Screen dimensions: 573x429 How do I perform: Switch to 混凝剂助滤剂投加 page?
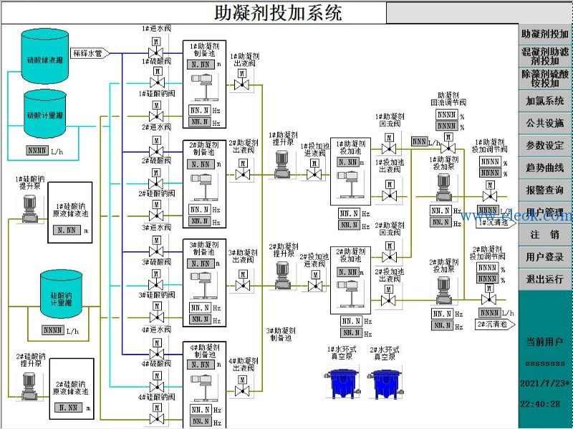point(544,57)
